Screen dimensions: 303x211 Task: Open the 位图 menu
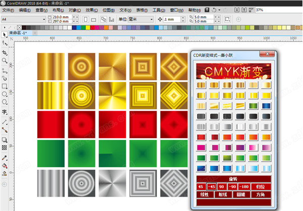(109, 10)
